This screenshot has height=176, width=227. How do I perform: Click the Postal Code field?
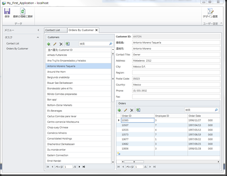[x=176, y=79]
